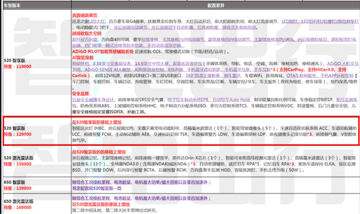Open the underlined 14.6英寸中控大屏 link
Viewport: 360px width, 214px height.
(x=152, y=63)
